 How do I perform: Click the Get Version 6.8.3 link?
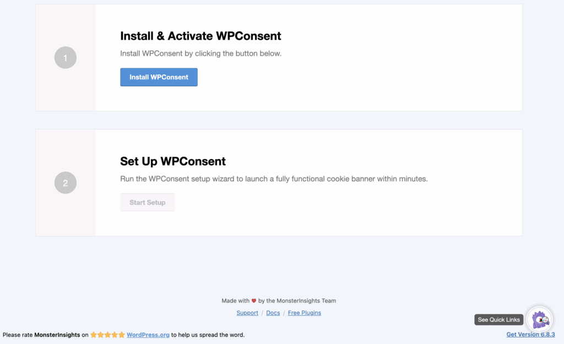(530, 334)
